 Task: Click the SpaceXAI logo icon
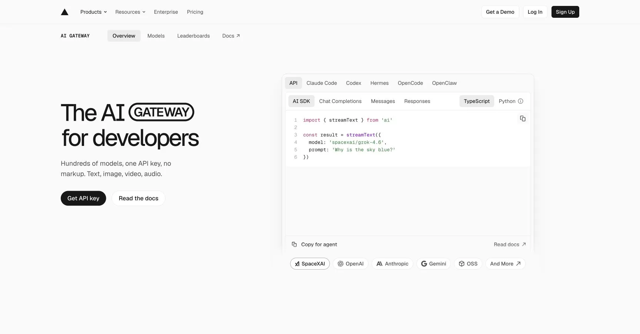point(297,264)
